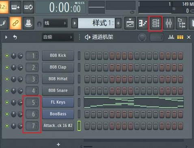Click mixer track number 1 for 808 Kick
This screenshot has height=148, width=194.
point(32,56)
